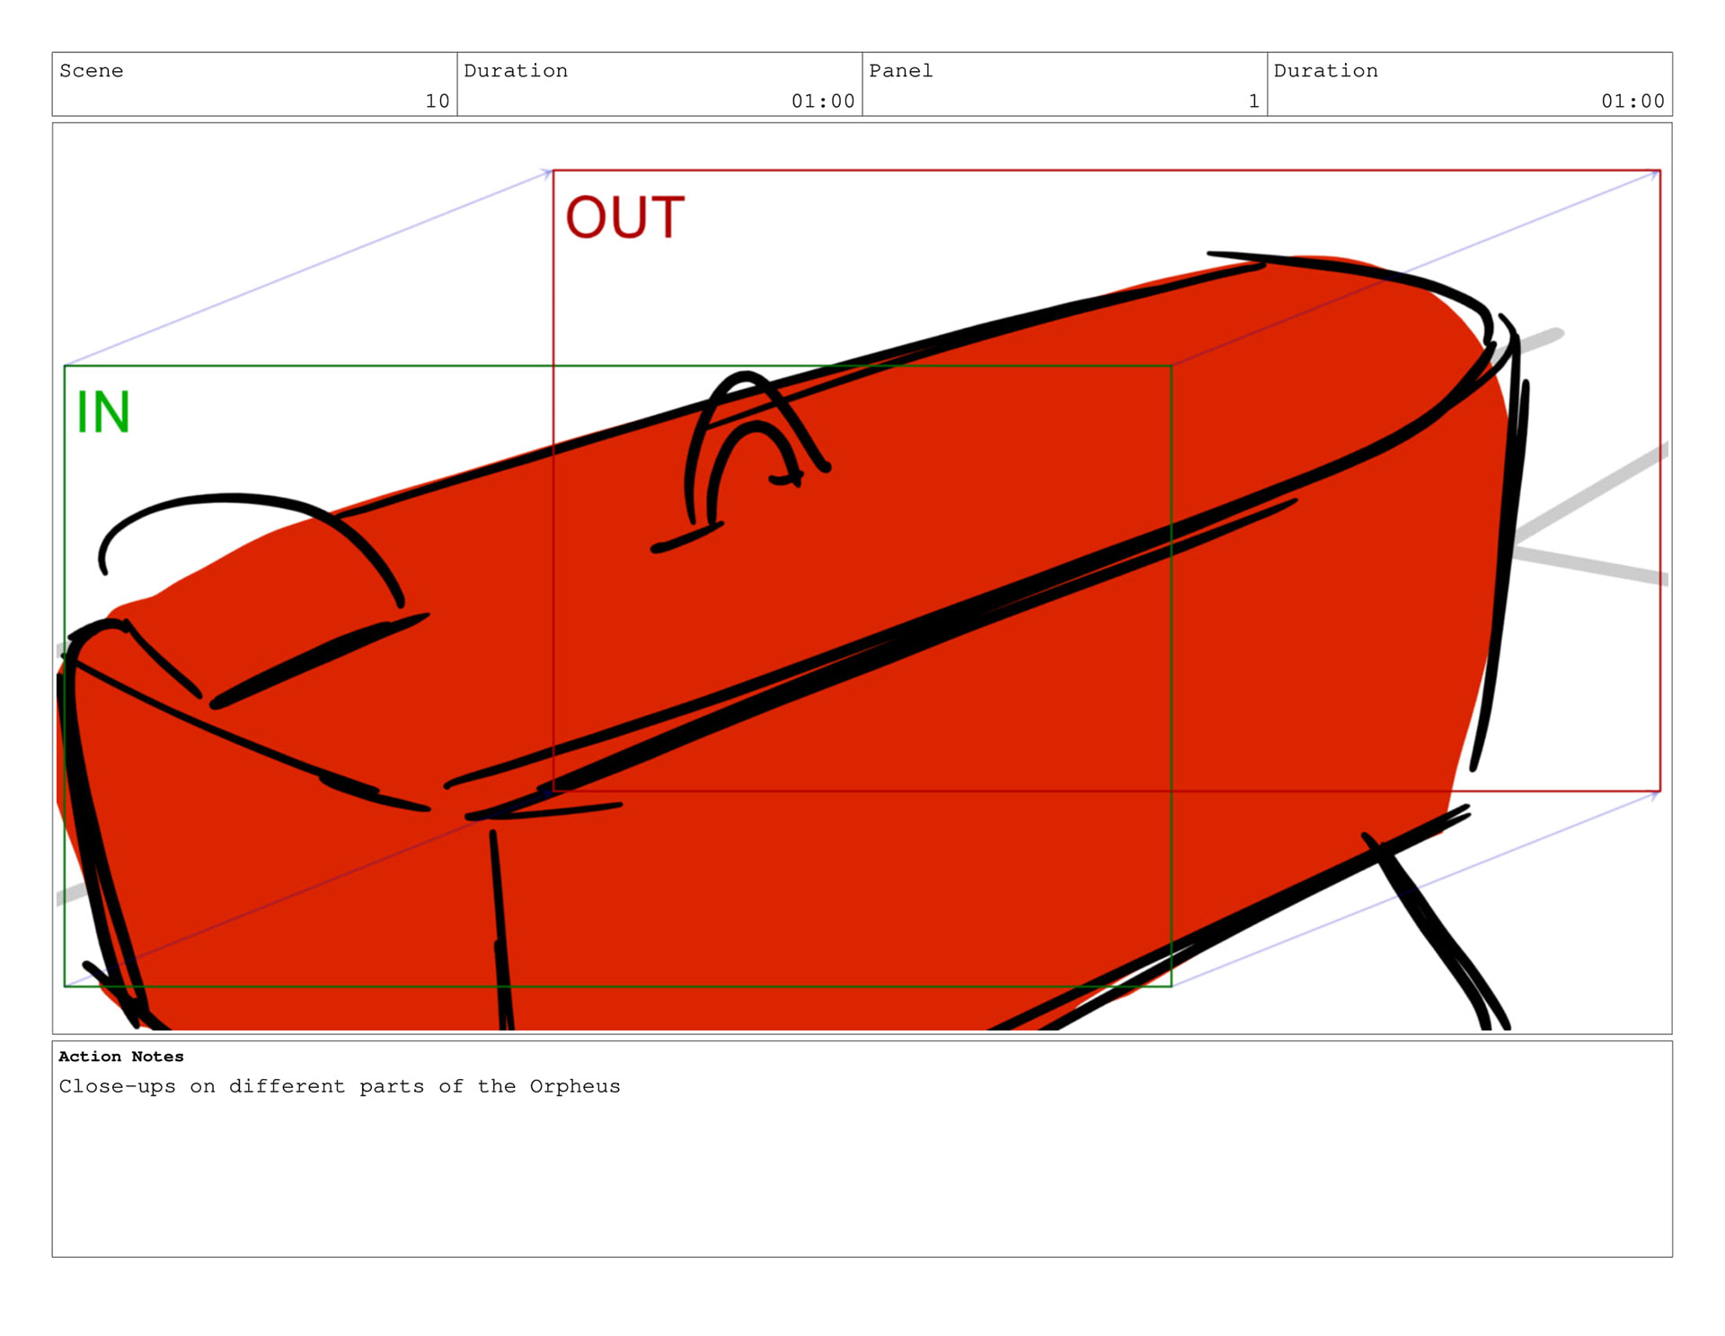Click the Scene label in header
The width and height of the screenshot is (1725, 1336).
91,71
